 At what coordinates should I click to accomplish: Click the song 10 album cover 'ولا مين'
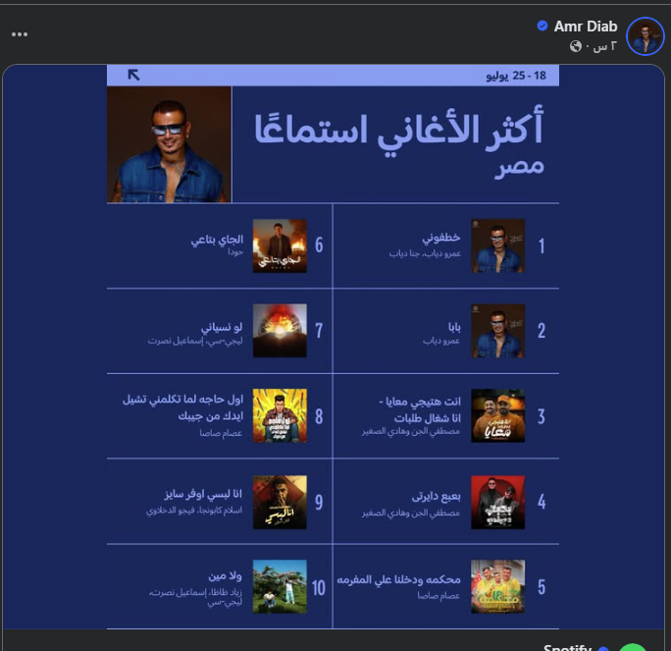pyautogui.click(x=280, y=586)
